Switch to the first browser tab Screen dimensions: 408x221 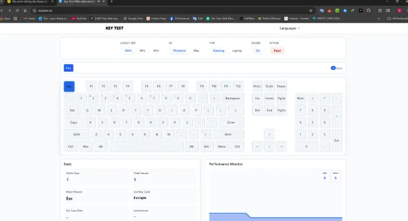coord(30,2)
